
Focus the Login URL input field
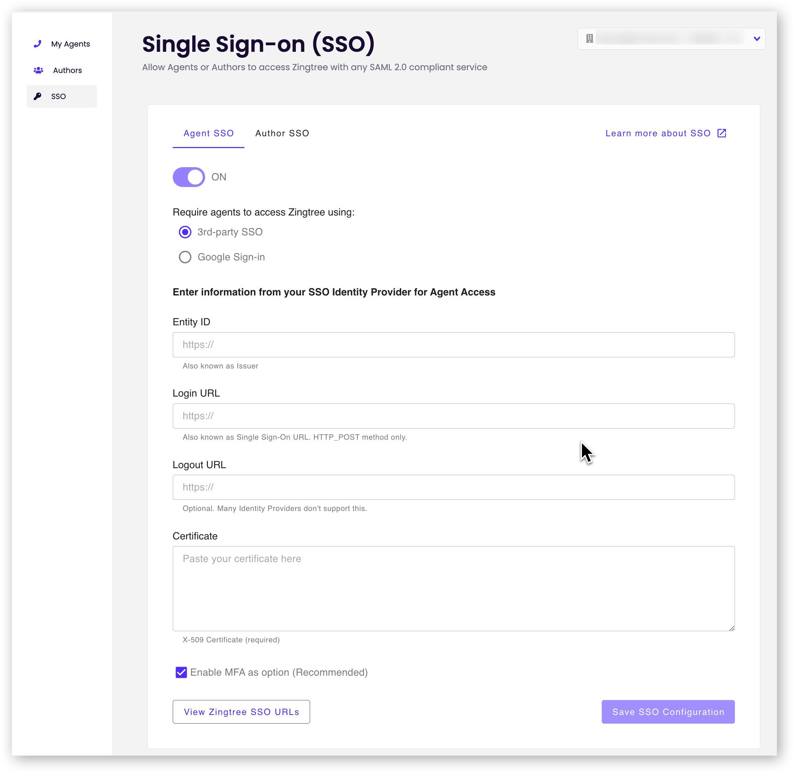tap(454, 416)
